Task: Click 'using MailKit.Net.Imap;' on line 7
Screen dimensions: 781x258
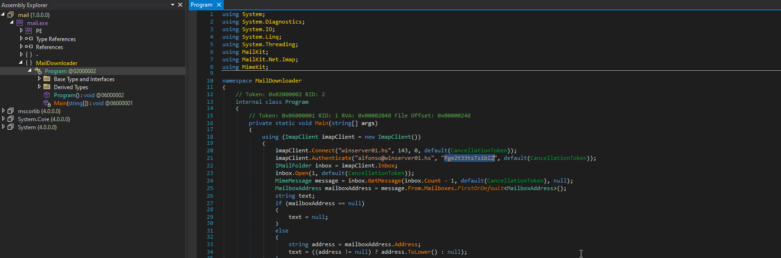Action: point(260,59)
